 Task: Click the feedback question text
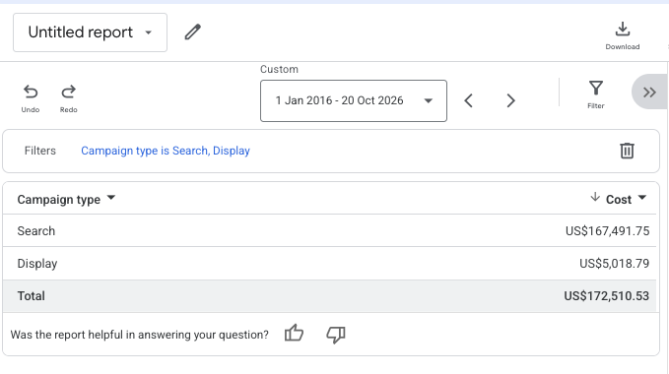pyautogui.click(x=140, y=335)
